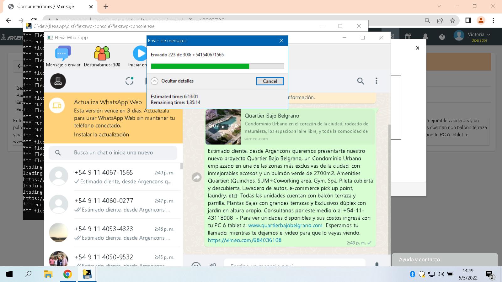The image size is (502, 282).
Task: Bookmark this page with star icon
Action: tap(452, 20)
